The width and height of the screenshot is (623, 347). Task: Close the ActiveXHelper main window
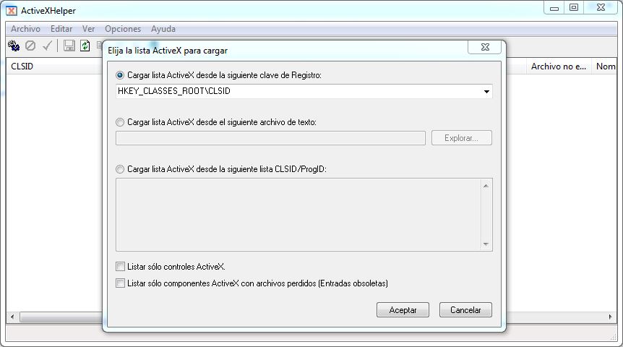(601, 7)
